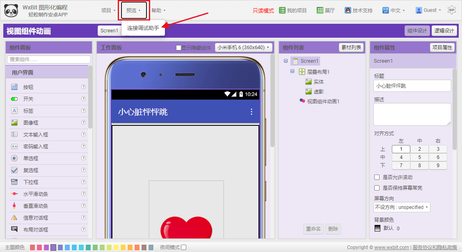Enable the 是否保持屏幕常亮 checkbox
The height and width of the screenshot is (252, 462).
[x=377, y=188]
